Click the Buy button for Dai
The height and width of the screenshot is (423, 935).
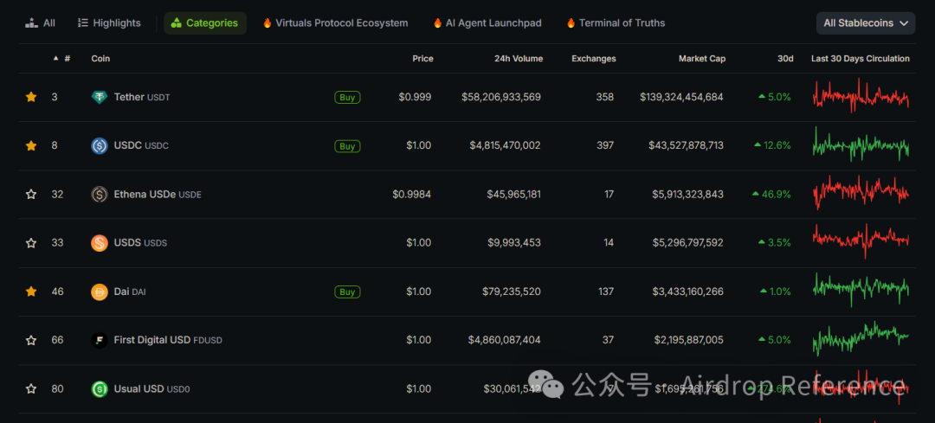click(347, 292)
